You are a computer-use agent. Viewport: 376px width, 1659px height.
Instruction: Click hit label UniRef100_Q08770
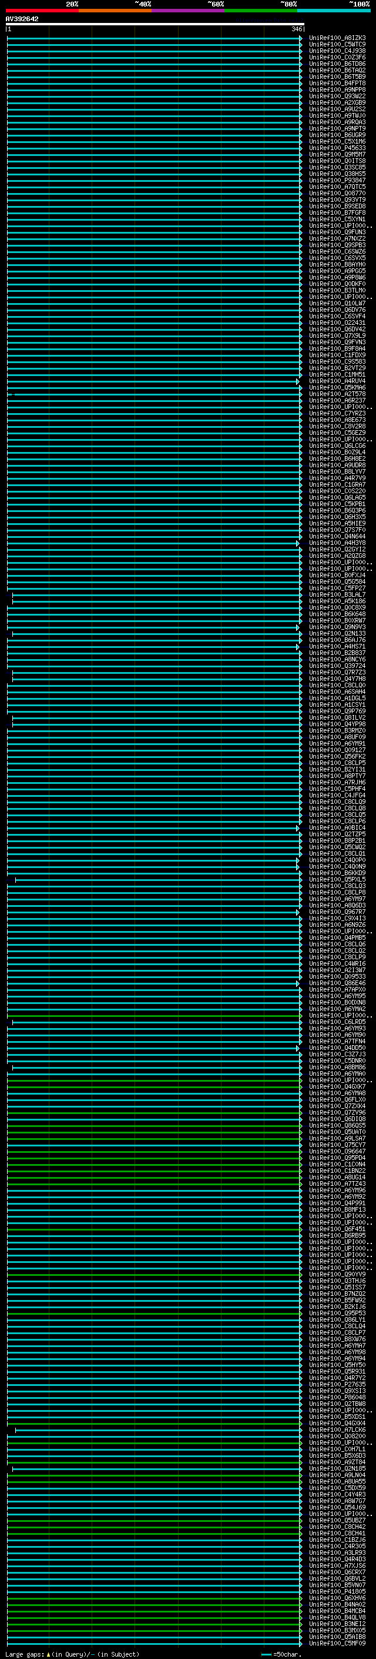[x=337, y=193]
